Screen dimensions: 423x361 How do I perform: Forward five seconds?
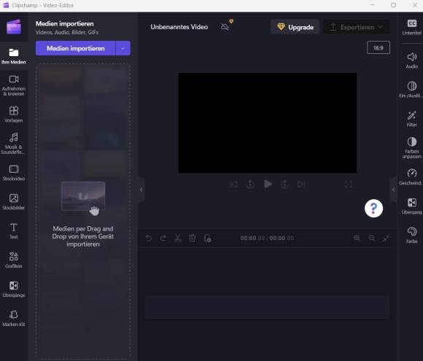(284, 185)
